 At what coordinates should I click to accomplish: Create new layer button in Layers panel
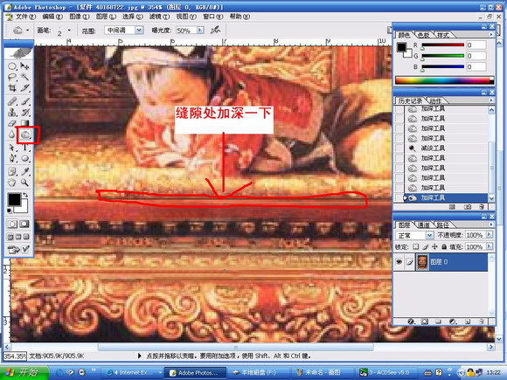[468, 321]
